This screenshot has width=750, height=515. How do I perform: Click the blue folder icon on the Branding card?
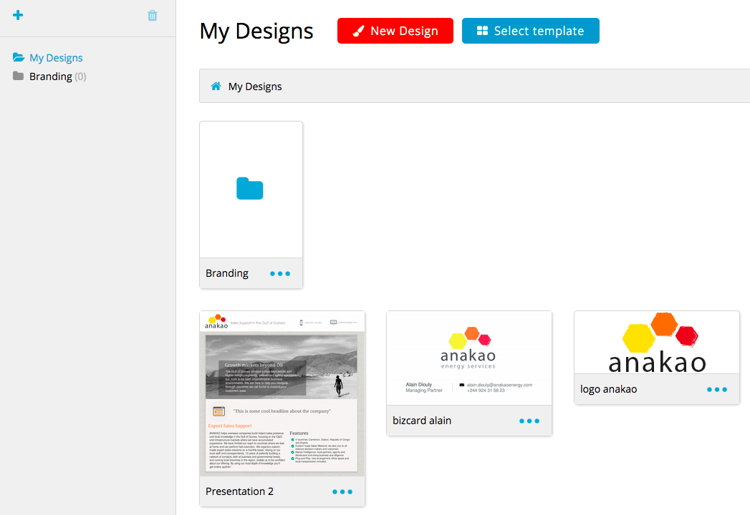pos(250,188)
